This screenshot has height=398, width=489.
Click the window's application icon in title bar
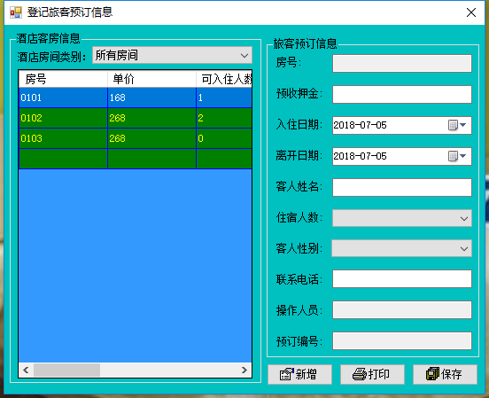click(x=16, y=12)
